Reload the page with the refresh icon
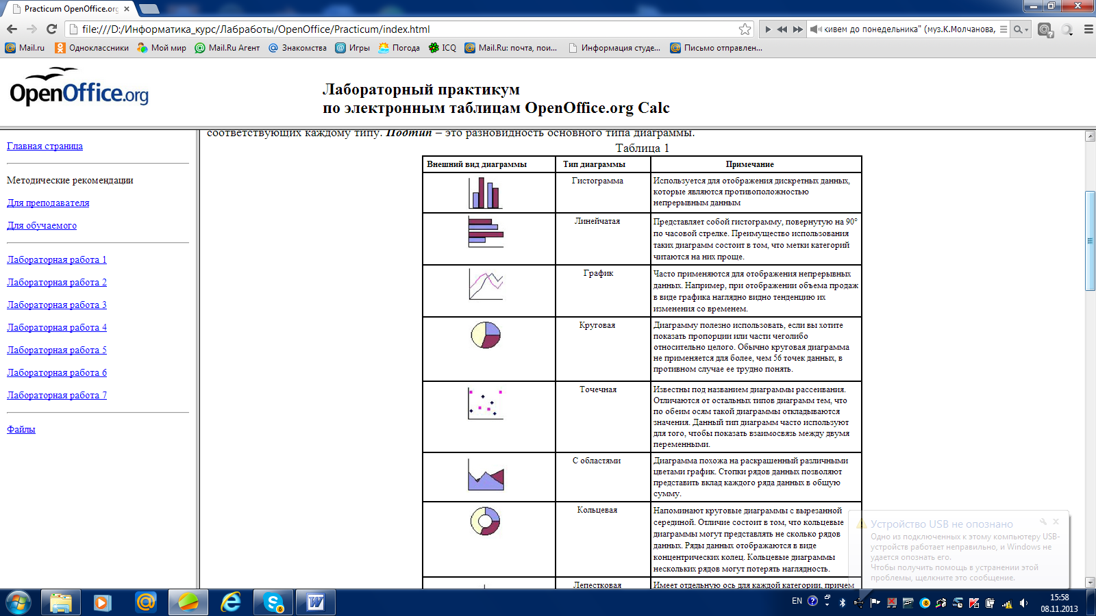Viewport: 1096px width, 616px height. point(51,29)
